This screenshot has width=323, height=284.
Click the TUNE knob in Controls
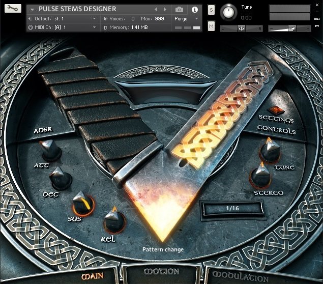point(269,151)
